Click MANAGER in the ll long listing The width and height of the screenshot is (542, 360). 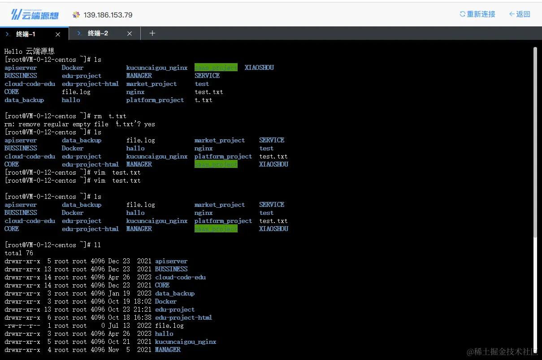[x=168, y=350]
